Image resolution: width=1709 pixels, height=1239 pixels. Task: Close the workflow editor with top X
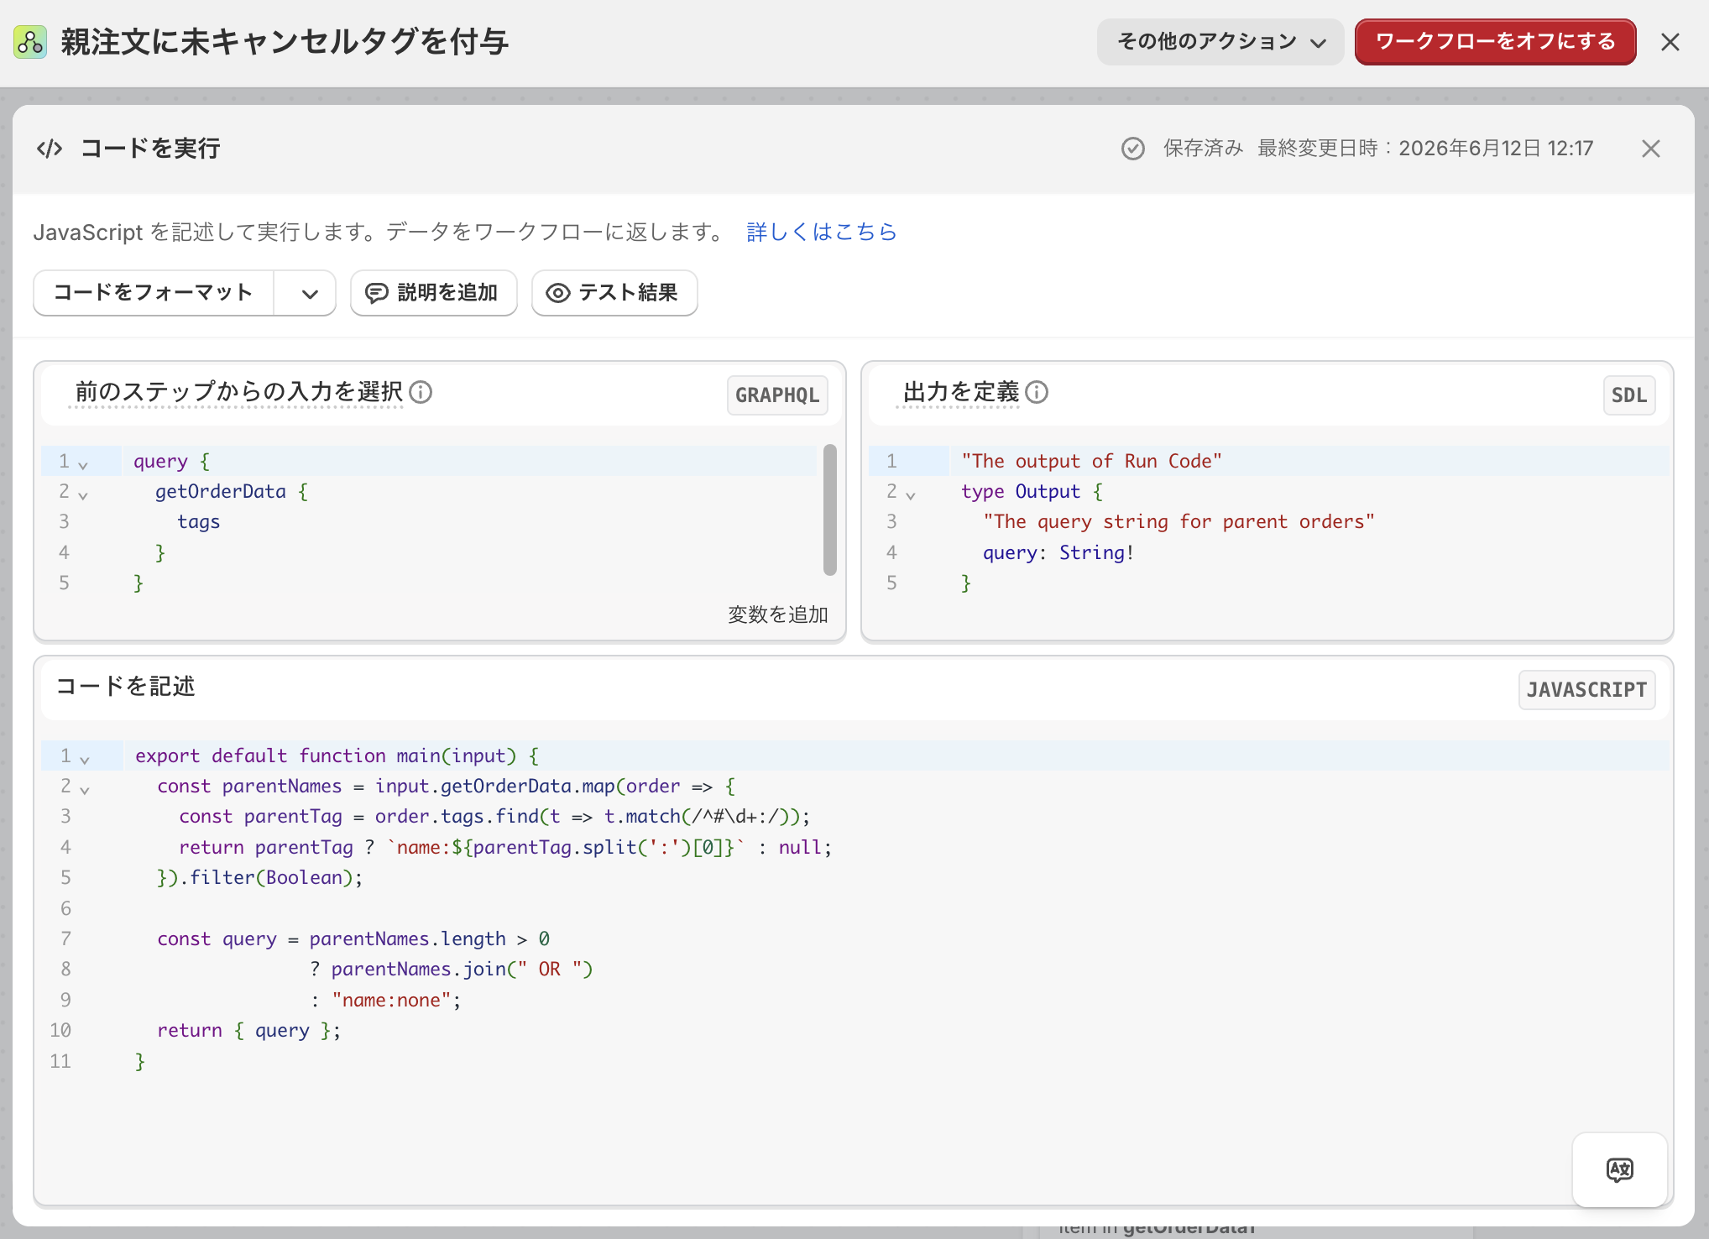coord(1670,42)
